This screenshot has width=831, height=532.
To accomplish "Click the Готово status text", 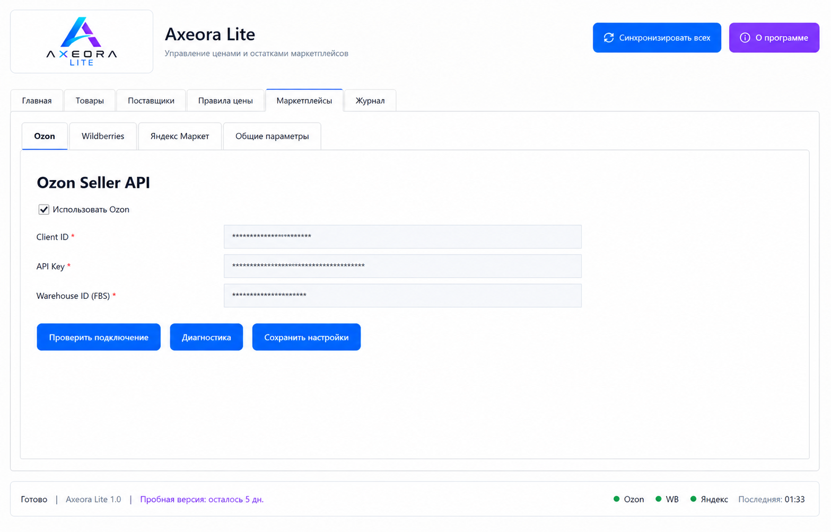I will click(x=34, y=499).
